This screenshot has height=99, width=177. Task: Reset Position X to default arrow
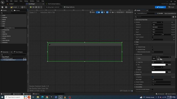172,25
